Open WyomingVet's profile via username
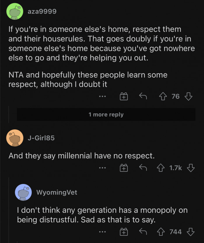 (x=57, y=192)
